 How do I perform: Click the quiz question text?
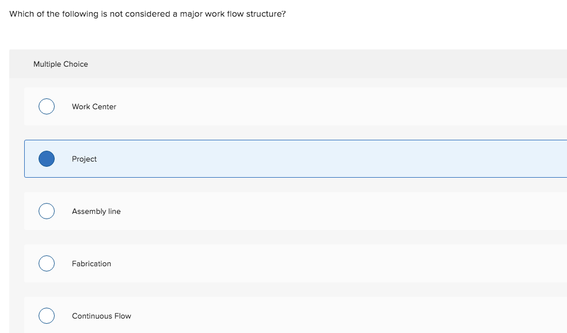click(147, 13)
